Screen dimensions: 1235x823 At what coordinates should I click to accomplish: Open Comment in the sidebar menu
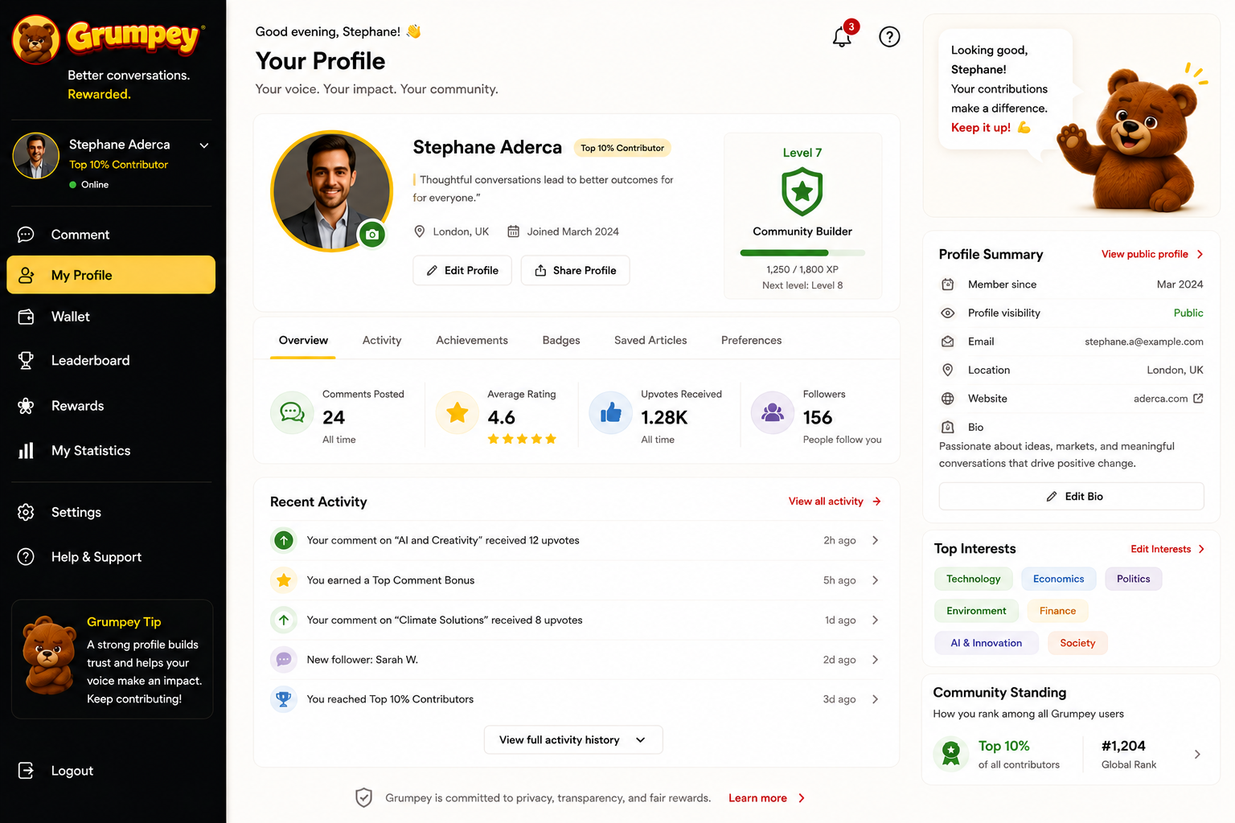(x=111, y=235)
